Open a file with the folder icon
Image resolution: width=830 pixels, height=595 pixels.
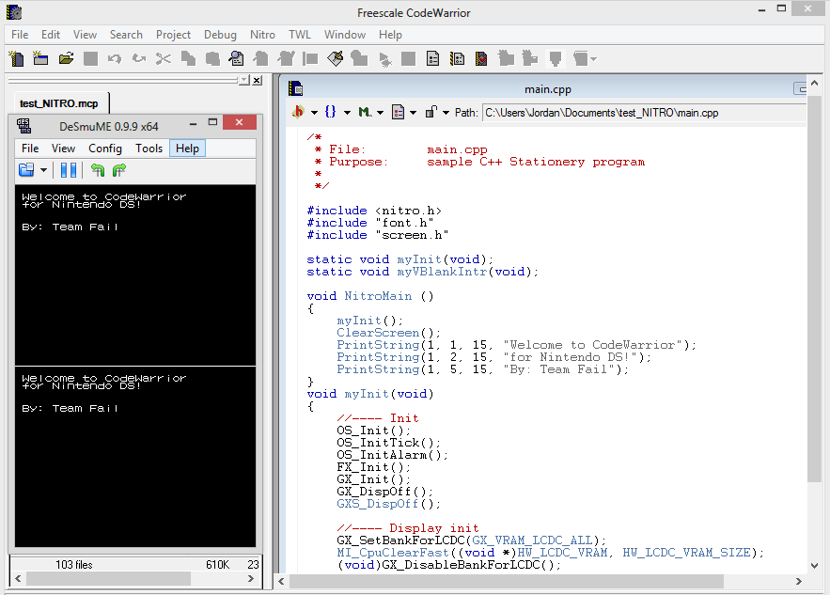[66, 58]
